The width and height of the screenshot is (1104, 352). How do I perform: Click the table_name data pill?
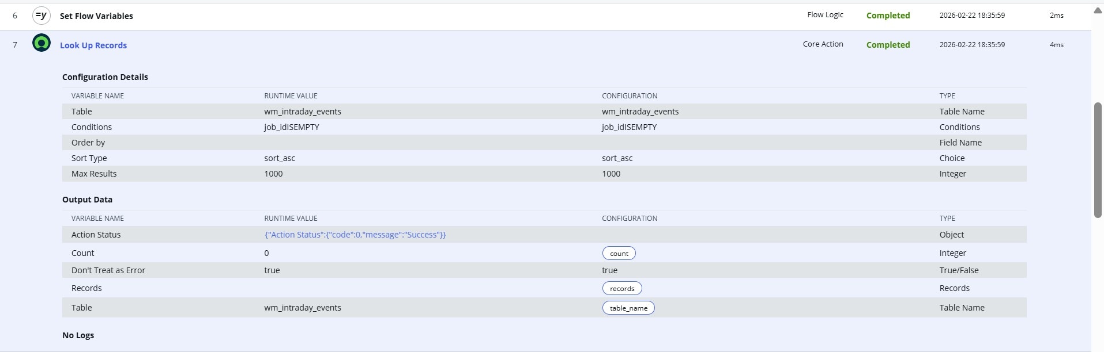pos(628,308)
